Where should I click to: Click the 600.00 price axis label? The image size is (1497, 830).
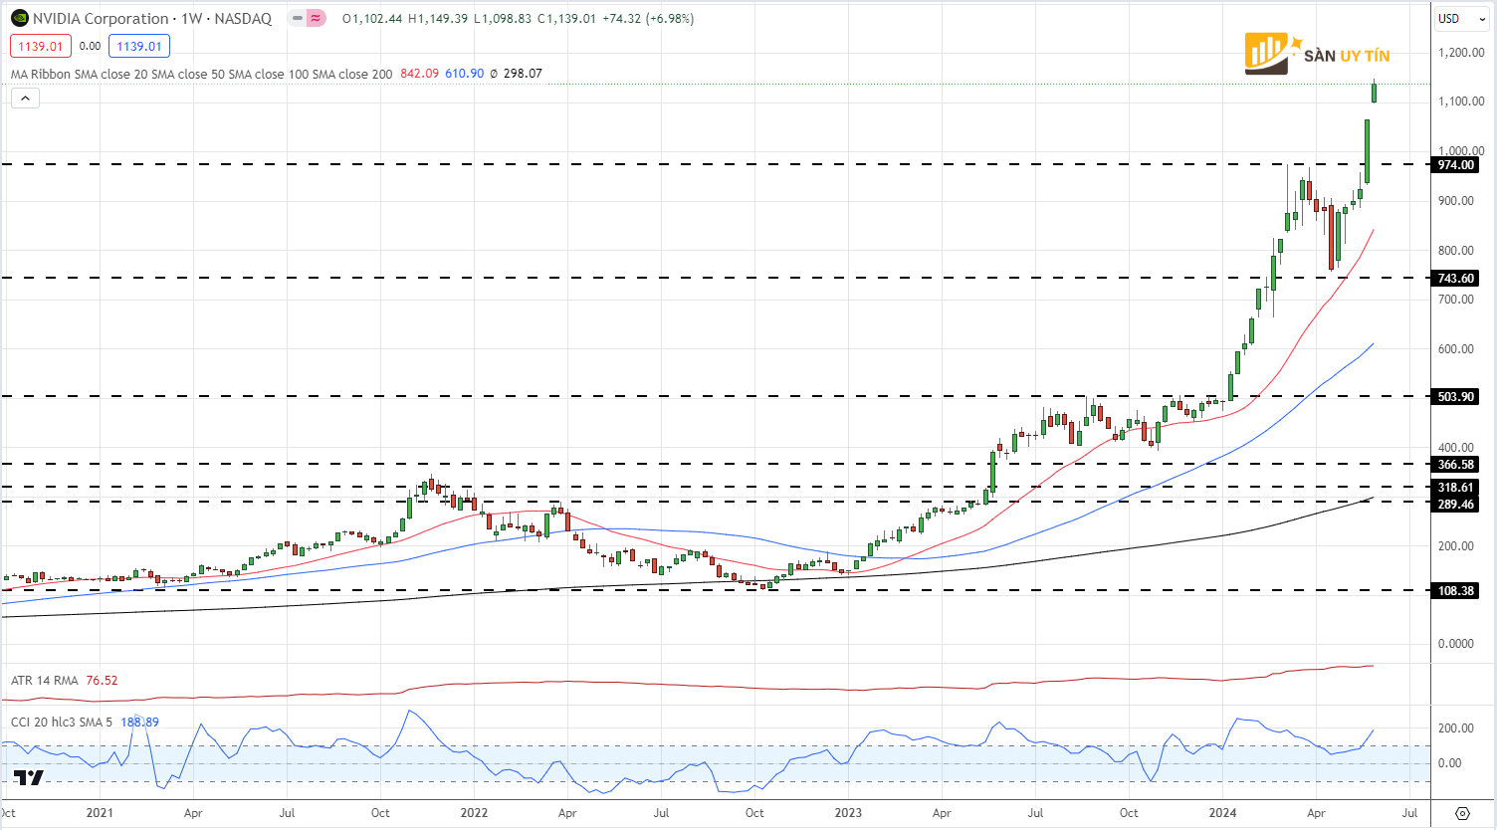(x=1456, y=349)
